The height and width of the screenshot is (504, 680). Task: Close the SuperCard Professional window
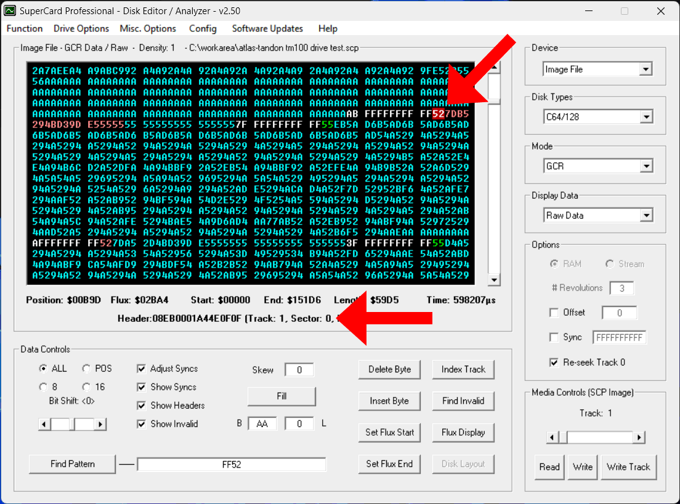point(660,11)
